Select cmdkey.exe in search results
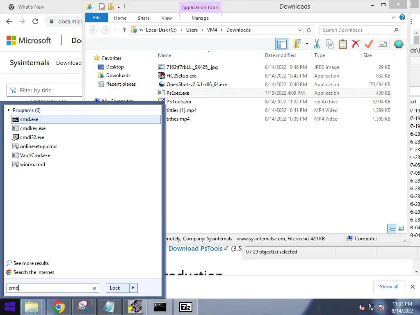The width and height of the screenshot is (420, 315). tap(86, 128)
